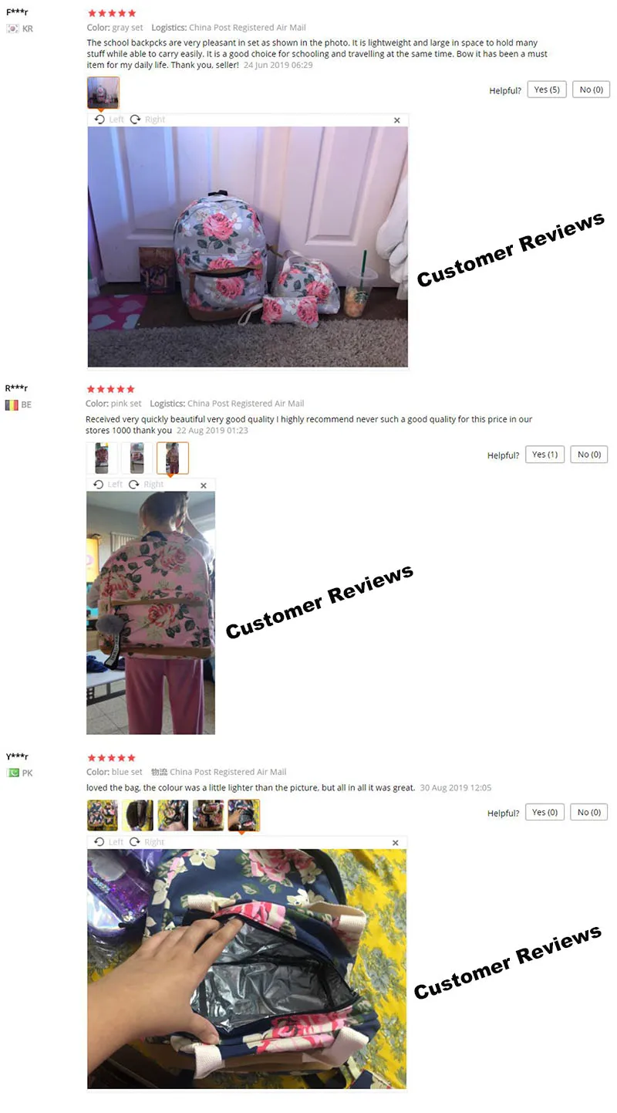
Task: Open second thumbnail in blue set review
Action: pos(137,815)
